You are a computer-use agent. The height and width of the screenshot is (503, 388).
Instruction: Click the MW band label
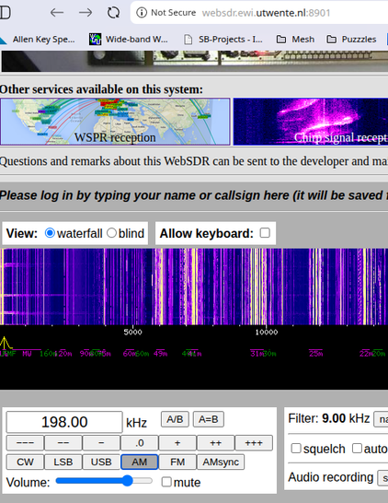tap(27, 354)
